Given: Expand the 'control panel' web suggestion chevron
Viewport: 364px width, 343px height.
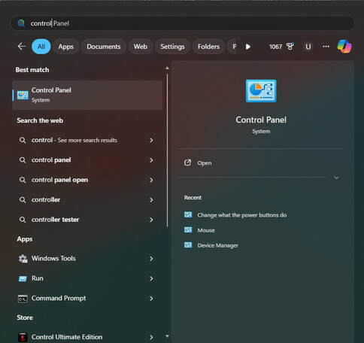Looking at the screenshot, I should pos(151,160).
